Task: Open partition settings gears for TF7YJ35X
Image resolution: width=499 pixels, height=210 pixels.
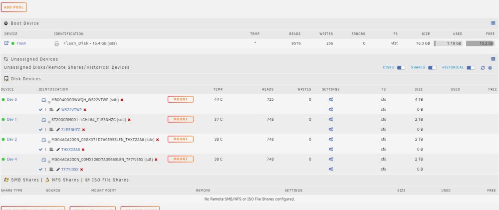Action: tap(331, 169)
